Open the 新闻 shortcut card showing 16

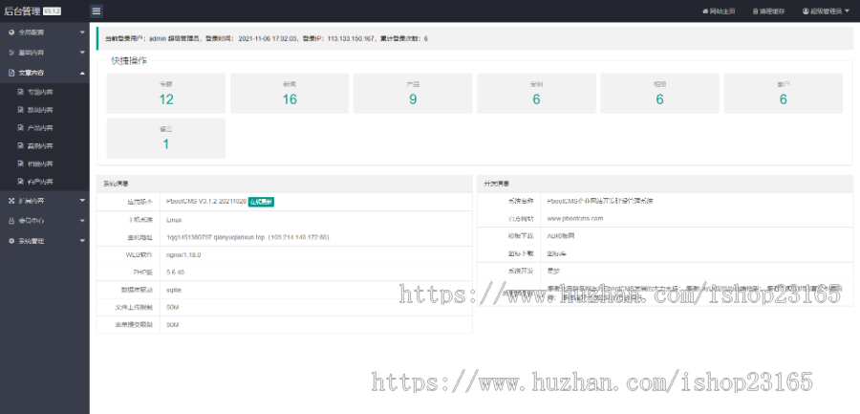pos(289,94)
